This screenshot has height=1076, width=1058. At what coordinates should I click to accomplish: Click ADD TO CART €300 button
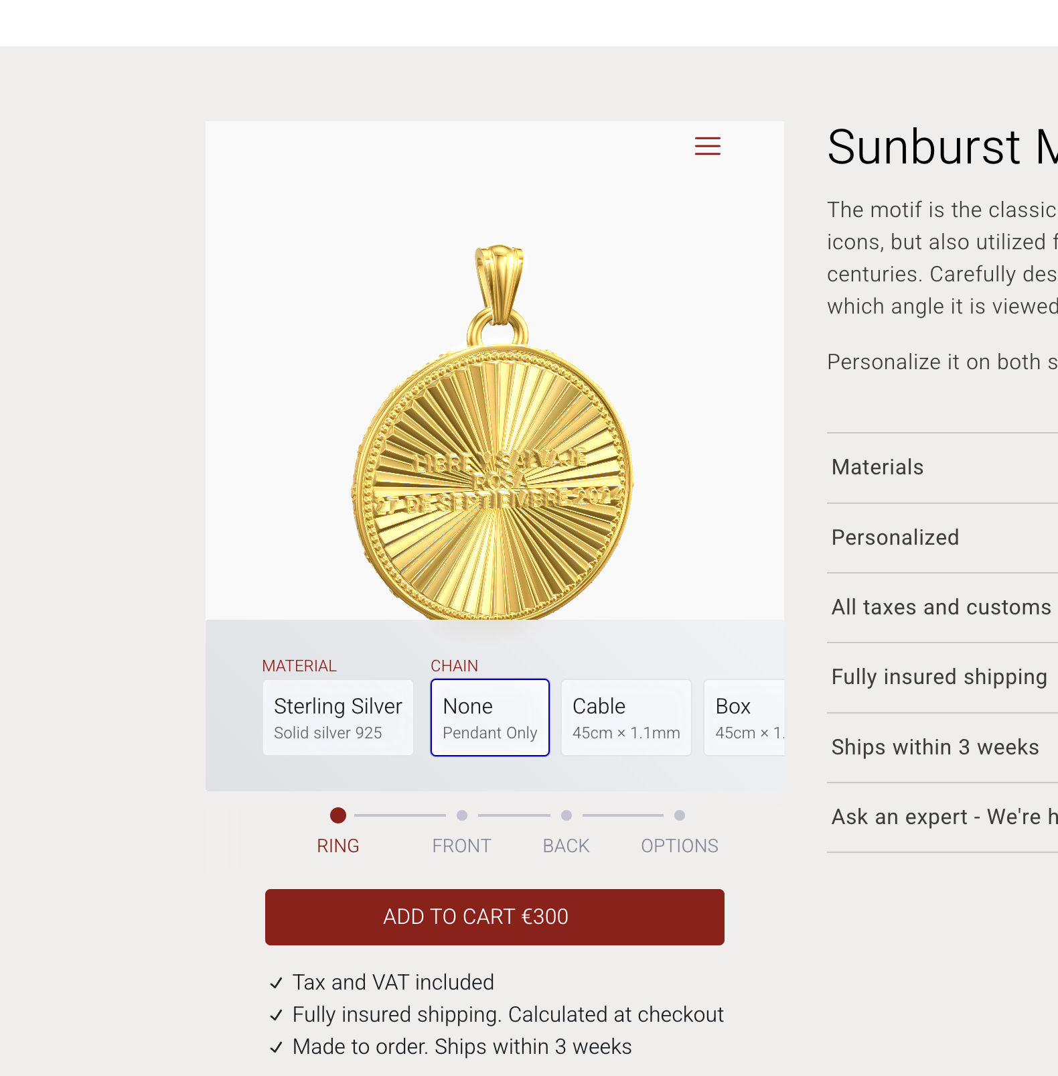click(494, 917)
